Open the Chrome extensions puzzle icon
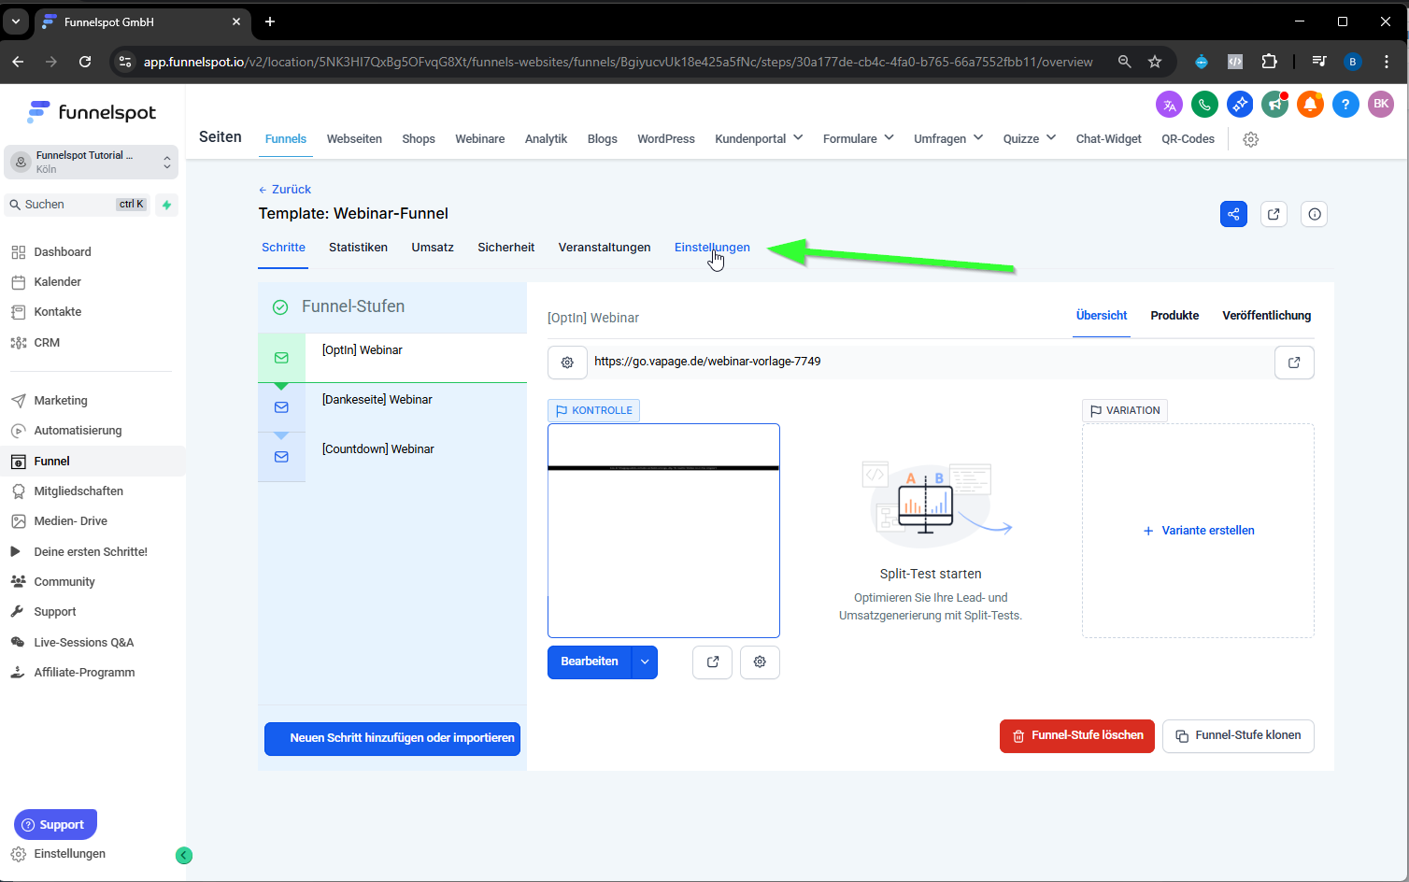The width and height of the screenshot is (1409, 882). click(1269, 62)
